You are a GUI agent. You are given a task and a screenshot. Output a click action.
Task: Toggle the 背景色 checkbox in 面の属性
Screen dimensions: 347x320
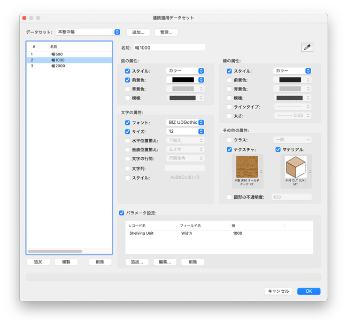point(127,89)
